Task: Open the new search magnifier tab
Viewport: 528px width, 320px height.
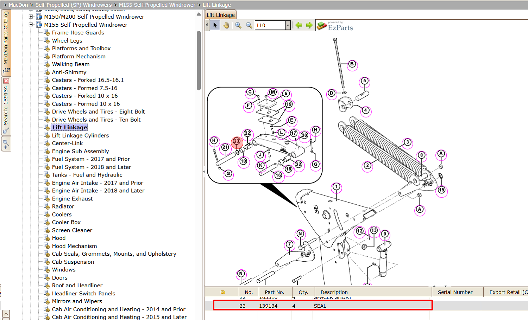Action: [6, 144]
